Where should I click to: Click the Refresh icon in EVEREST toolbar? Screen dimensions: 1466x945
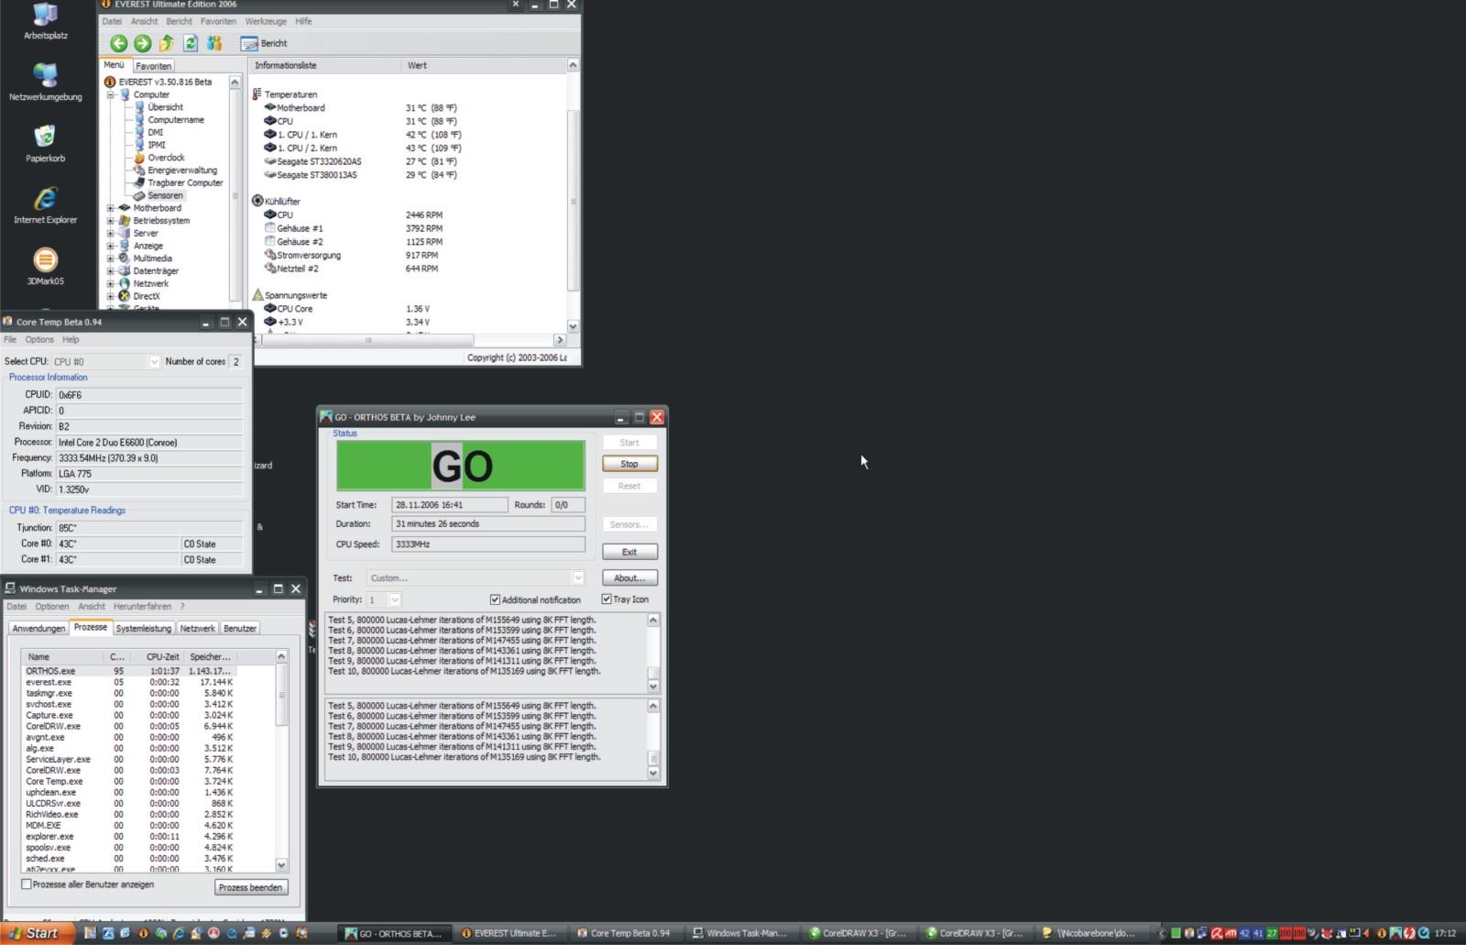tap(191, 43)
